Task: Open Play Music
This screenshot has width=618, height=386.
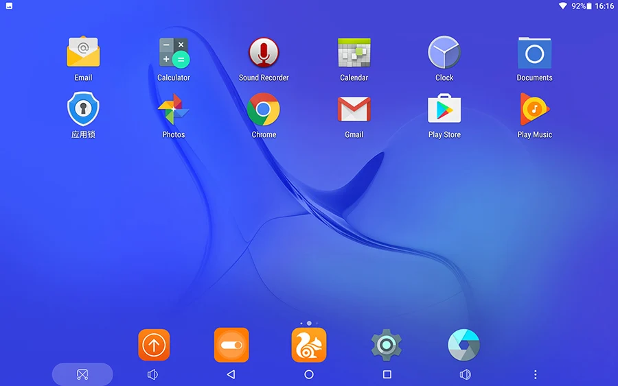Action: coord(534,109)
